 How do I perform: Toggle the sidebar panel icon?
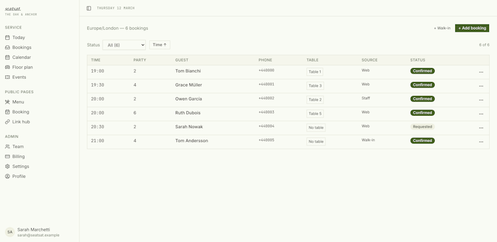tap(89, 8)
